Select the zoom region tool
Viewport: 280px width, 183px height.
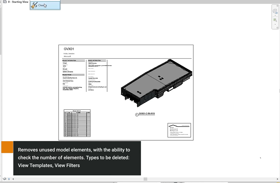[275, 20]
